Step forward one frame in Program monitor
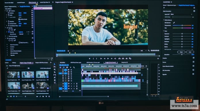200x111 pixels. tap(111, 59)
